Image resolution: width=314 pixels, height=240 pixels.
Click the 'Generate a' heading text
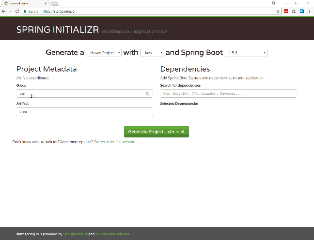pyautogui.click(x=65, y=52)
